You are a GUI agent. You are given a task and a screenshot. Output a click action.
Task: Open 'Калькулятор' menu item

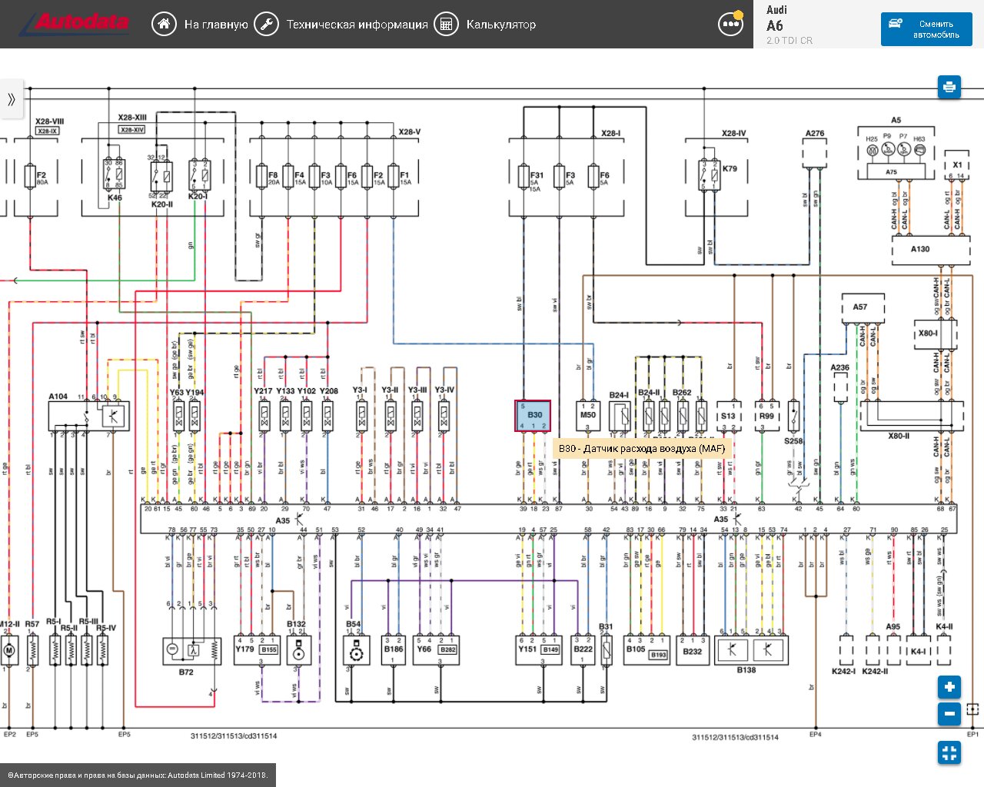pyautogui.click(x=500, y=25)
